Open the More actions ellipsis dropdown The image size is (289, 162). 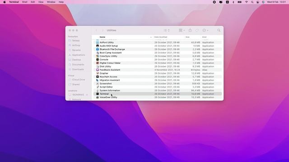pos(205,30)
